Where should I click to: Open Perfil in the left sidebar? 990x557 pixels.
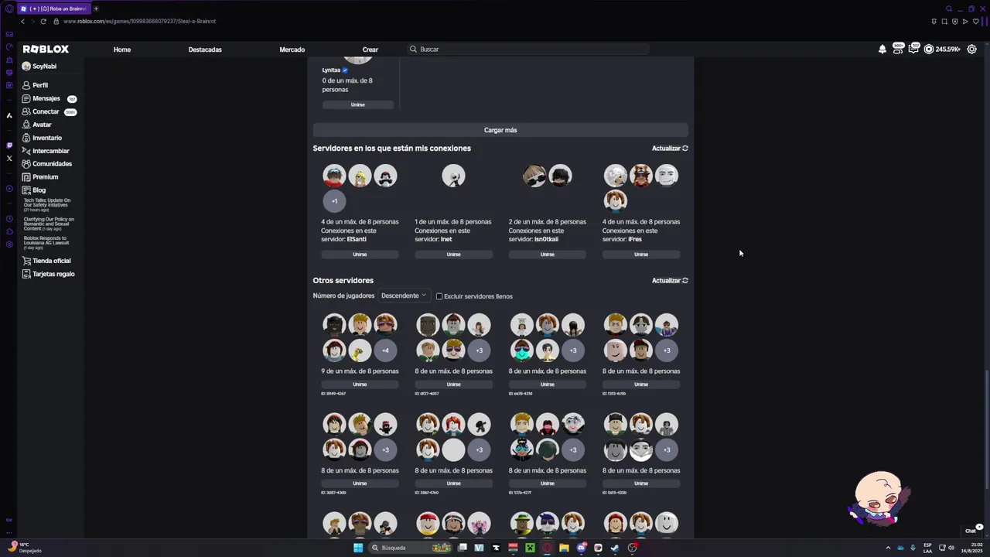(40, 85)
